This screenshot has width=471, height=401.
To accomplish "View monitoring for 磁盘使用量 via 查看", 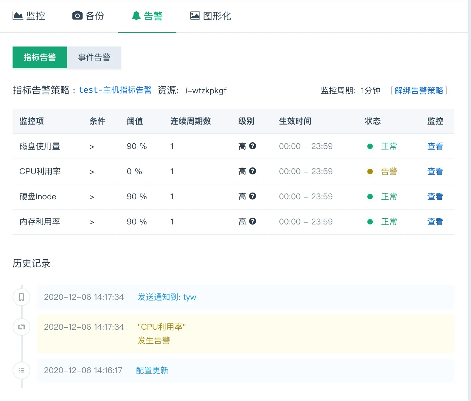I will coord(435,146).
